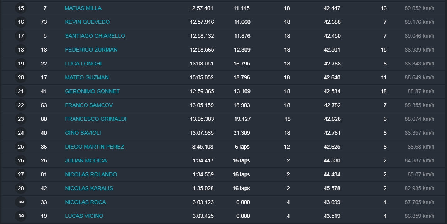Open DIEGO MARTIN PEREZ driver page
The image size is (447, 224).
[95, 147]
